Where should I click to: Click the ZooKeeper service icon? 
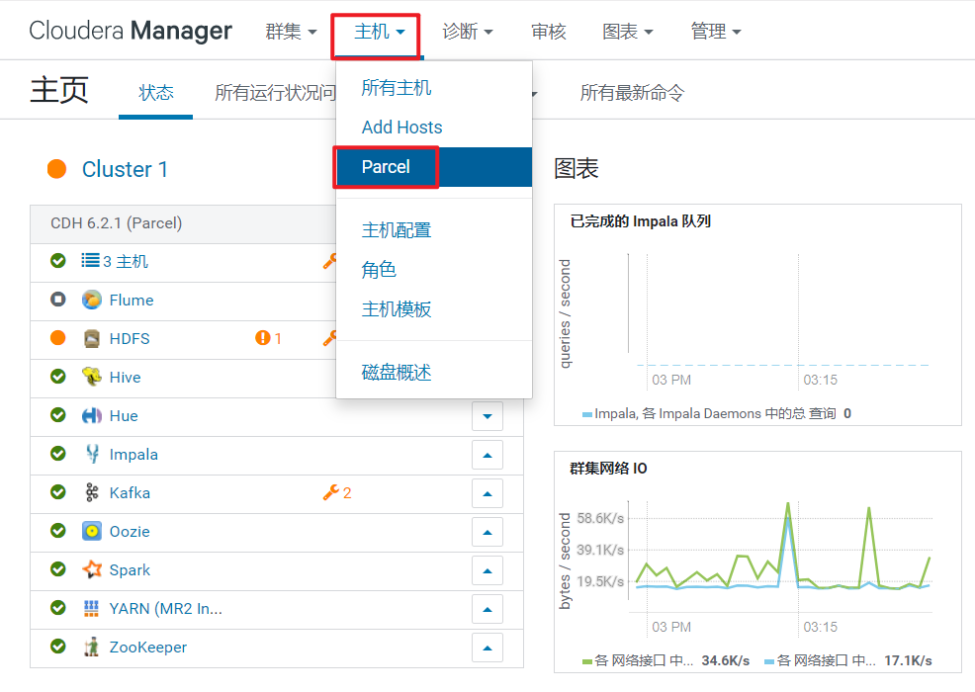(91, 647)
